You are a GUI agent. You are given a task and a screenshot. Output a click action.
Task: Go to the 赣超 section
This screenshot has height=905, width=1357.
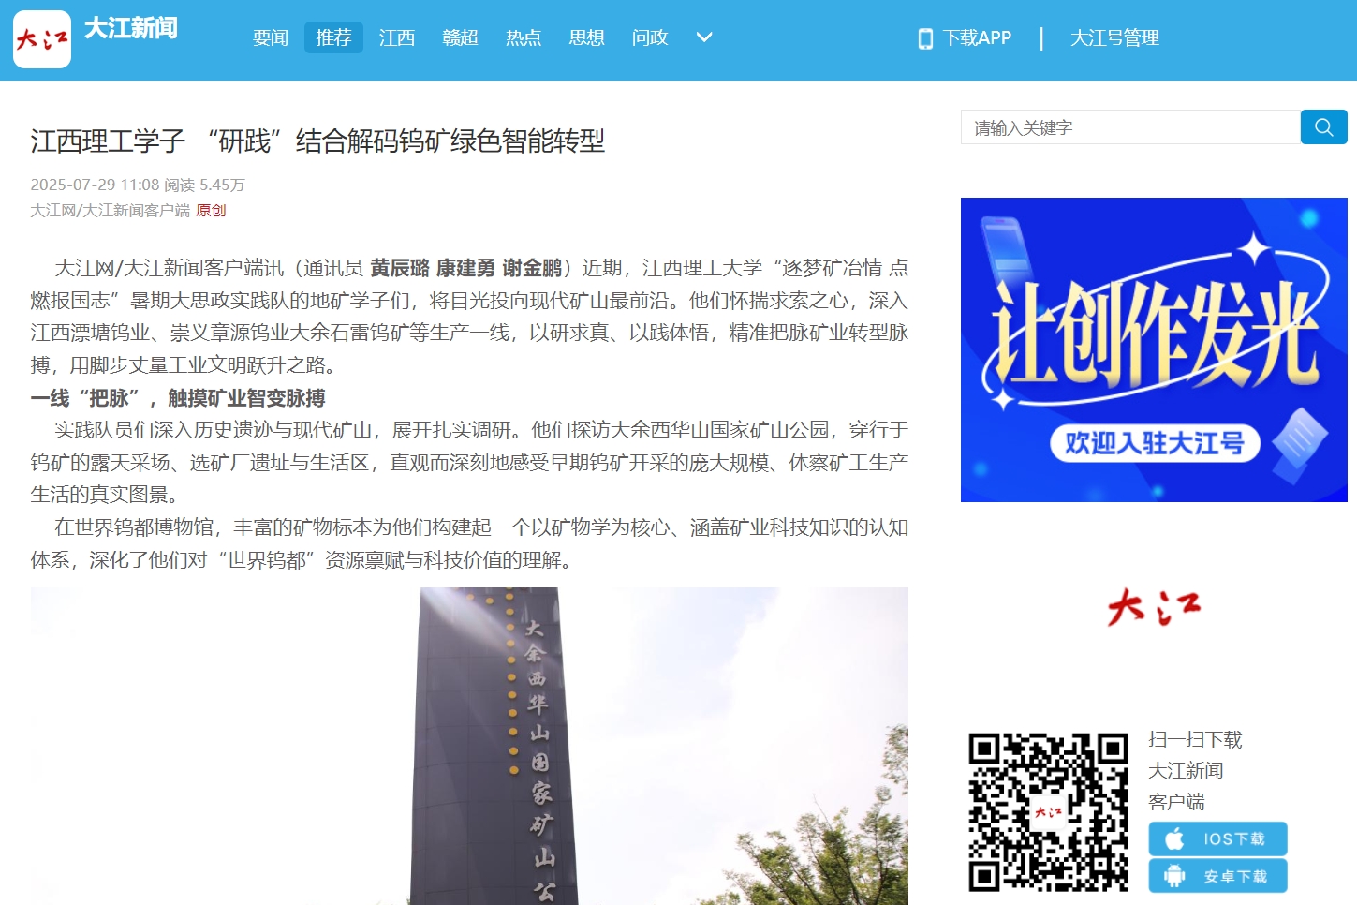pos(460,37)
